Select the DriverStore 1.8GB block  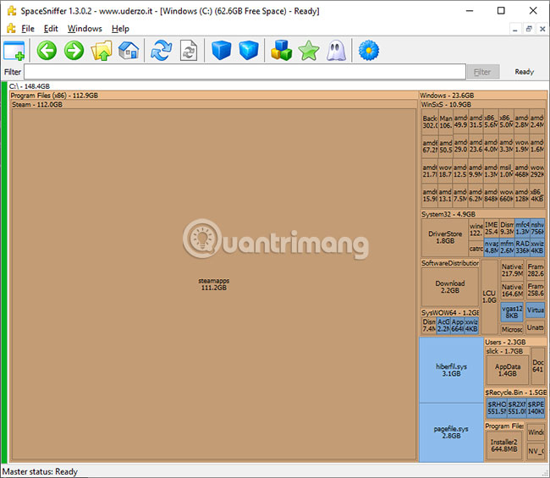pyautogui.click(x=445, y=238)
